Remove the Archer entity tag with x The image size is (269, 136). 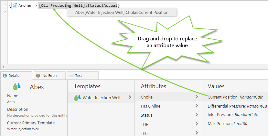[36, 6]
